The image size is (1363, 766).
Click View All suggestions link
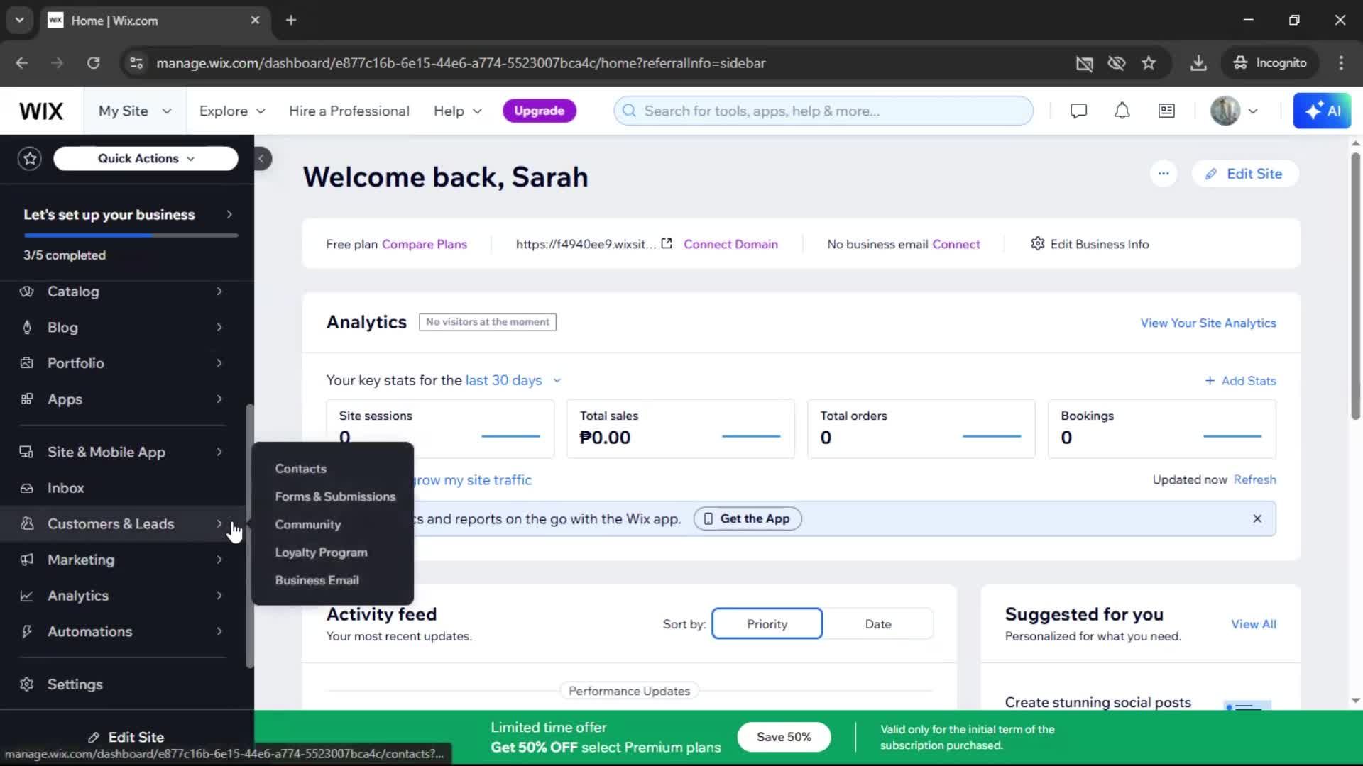click(x=1253, y=624)
